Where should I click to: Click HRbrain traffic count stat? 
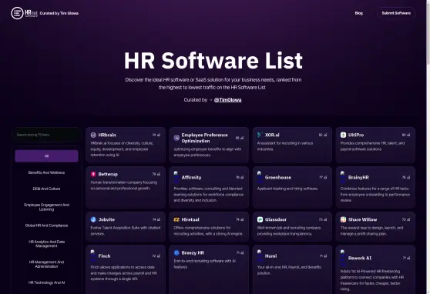(x=156, y=135)
